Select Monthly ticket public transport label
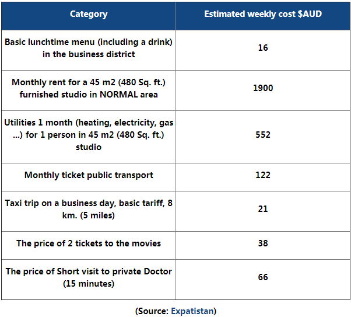The width and height of the screenshot is (351, 317). [89, 175]
